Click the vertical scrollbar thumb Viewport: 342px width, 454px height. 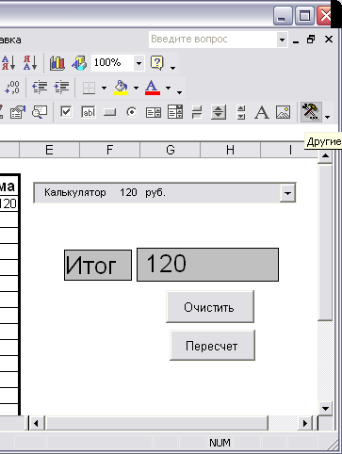(x=325, y=242)
